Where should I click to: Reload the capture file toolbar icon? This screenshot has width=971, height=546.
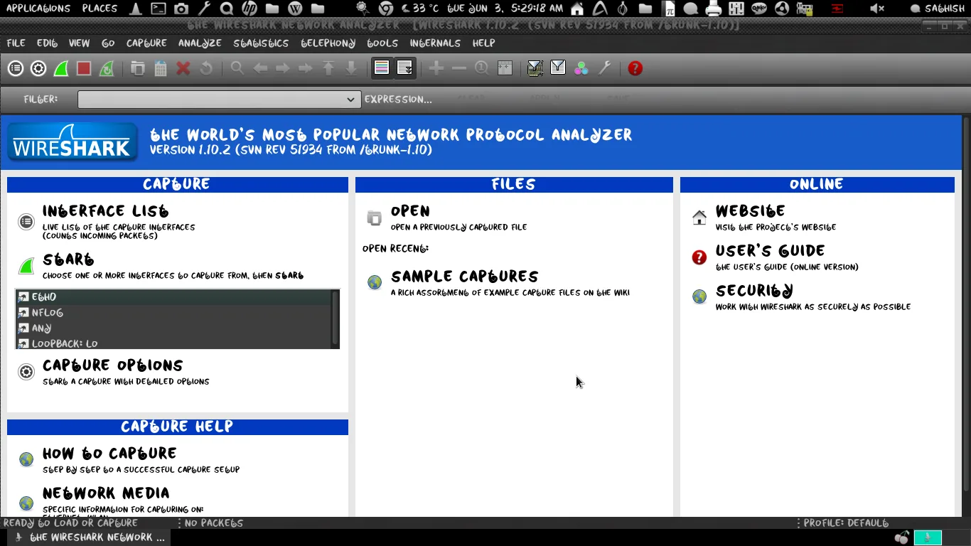(x=206, y=68)
